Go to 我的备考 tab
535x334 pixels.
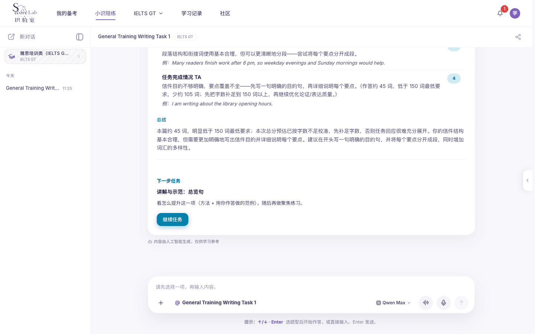tap(67, 13)
